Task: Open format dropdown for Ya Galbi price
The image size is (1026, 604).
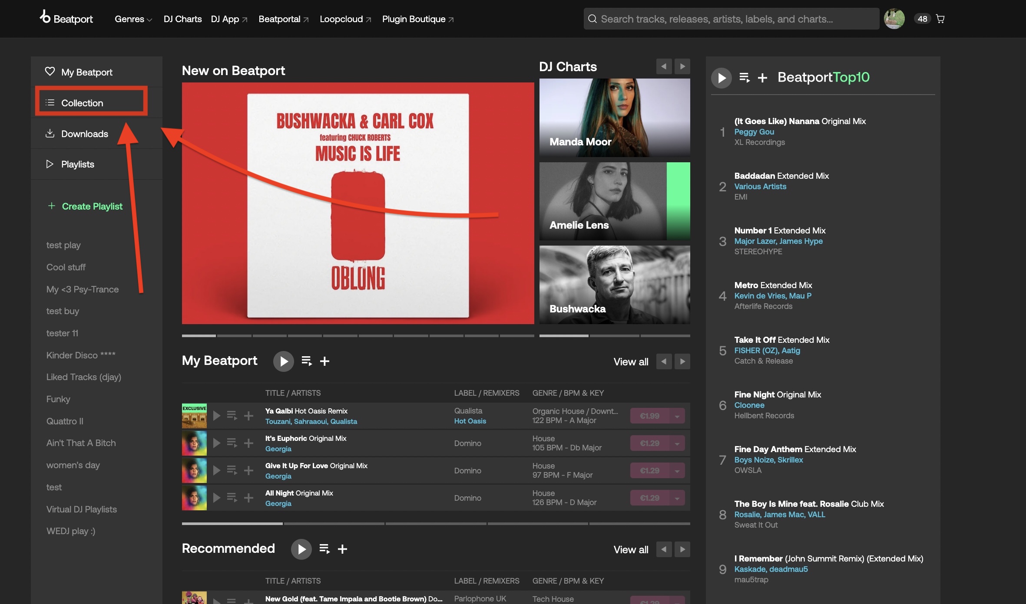Action: (677, 416)
